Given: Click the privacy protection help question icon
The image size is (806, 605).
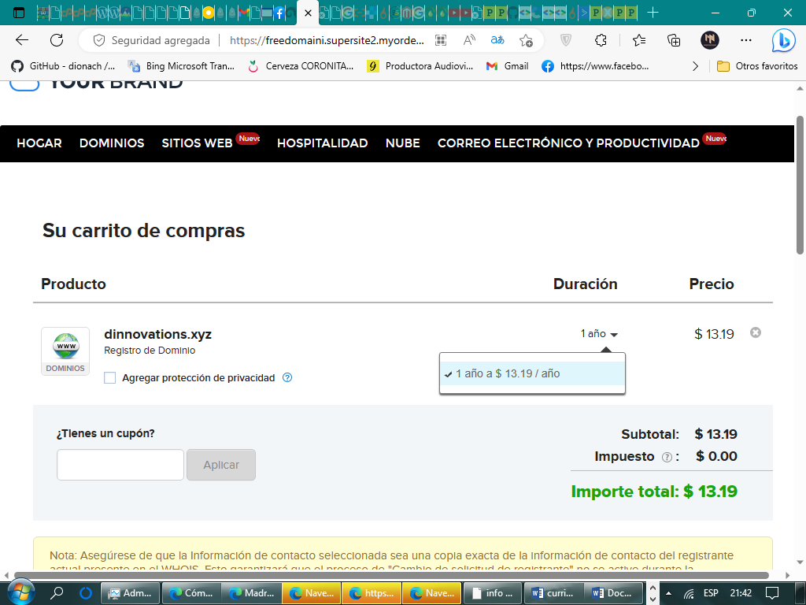Looking at the screenshot, I should click(x=287, y=378).
